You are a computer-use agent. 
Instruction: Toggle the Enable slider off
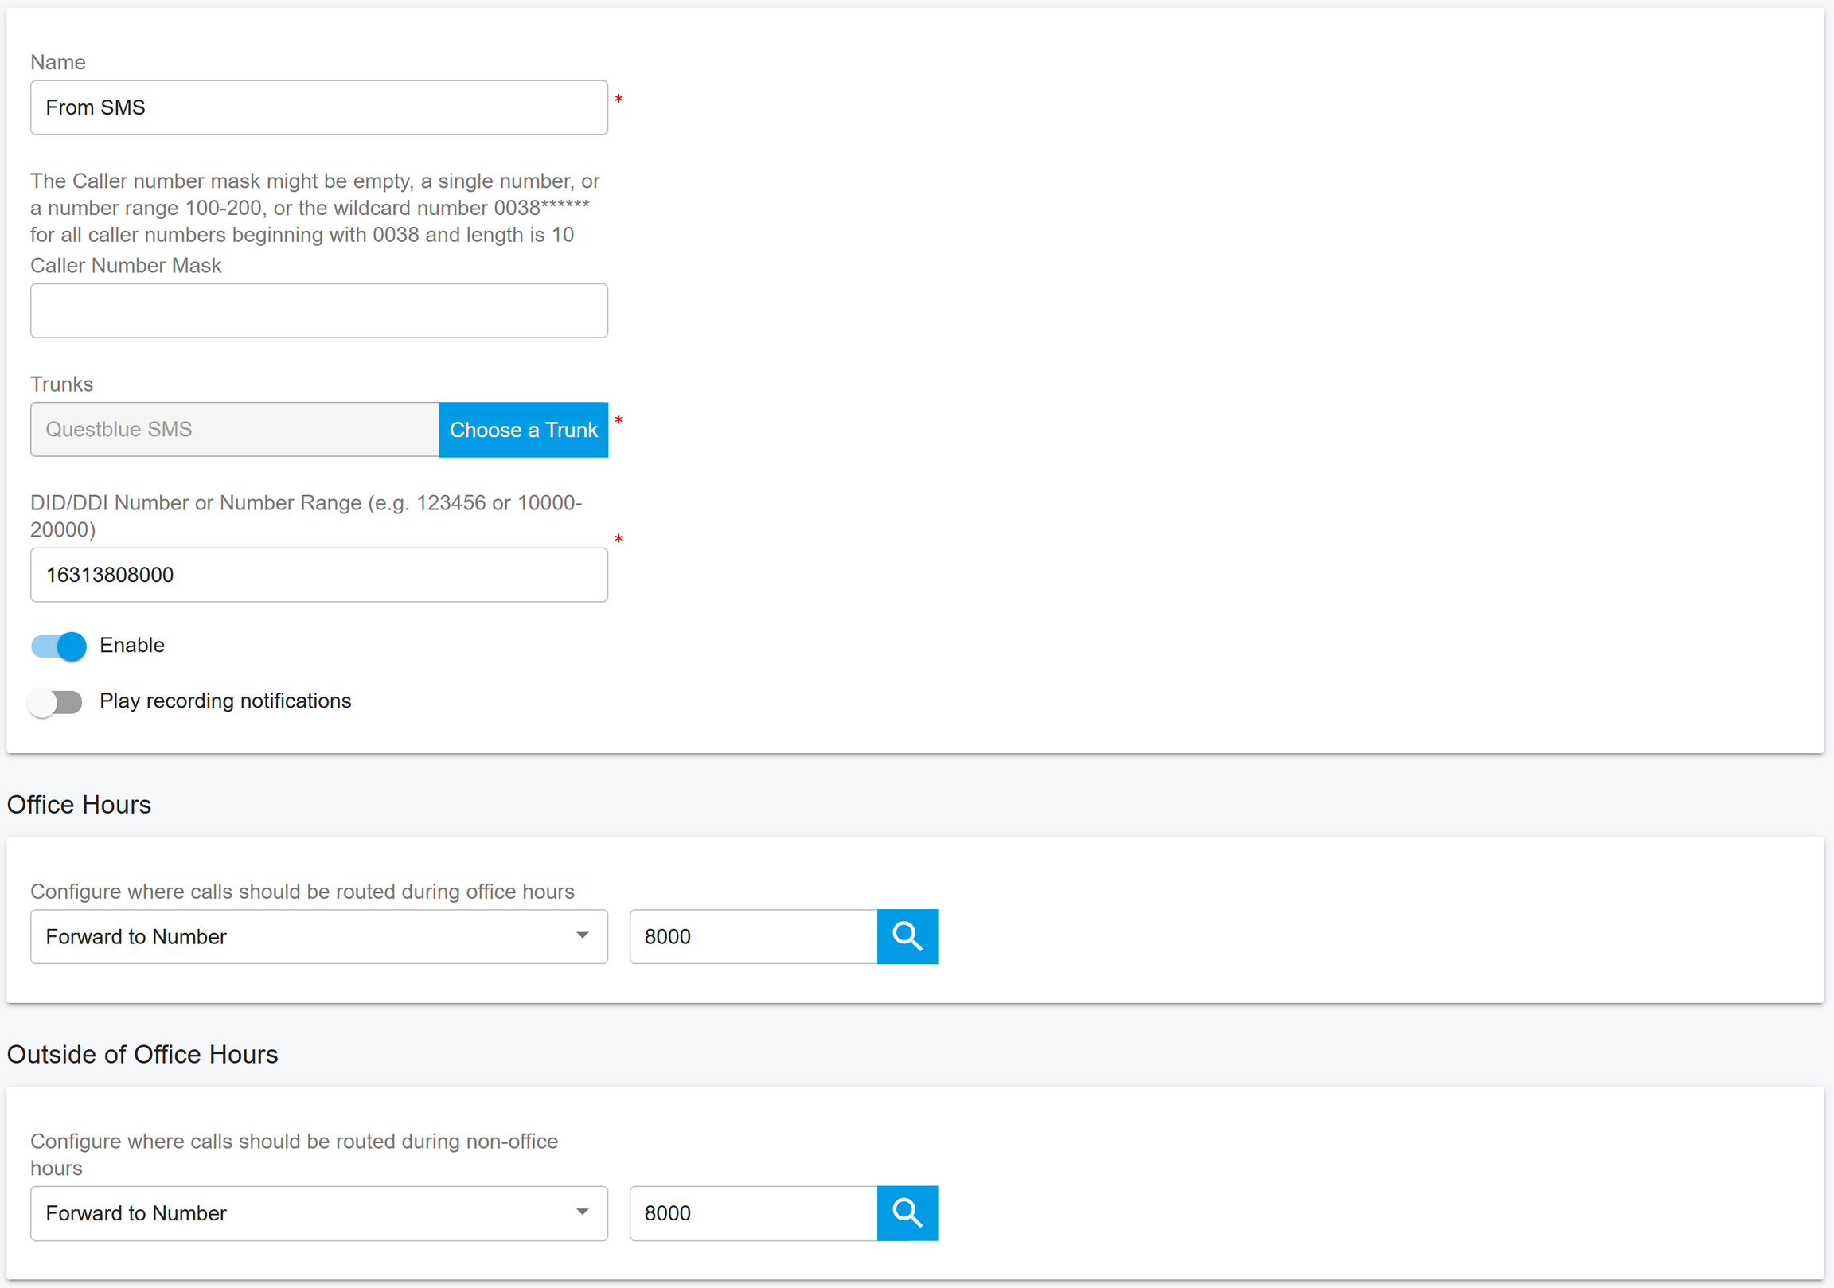click(57, 646)
